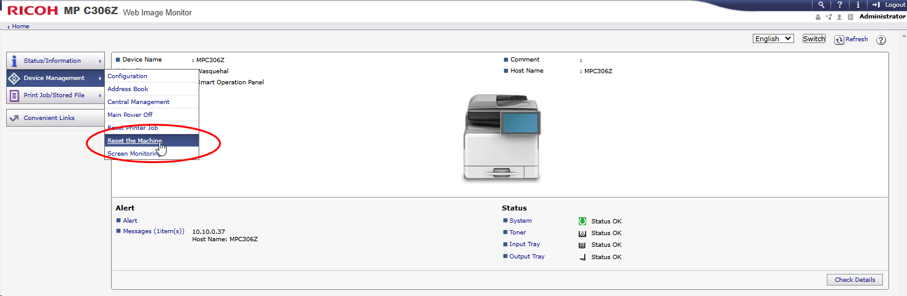Screen dimensions: 907x296
Task: Click the printer device image
Action: point(502,138)
